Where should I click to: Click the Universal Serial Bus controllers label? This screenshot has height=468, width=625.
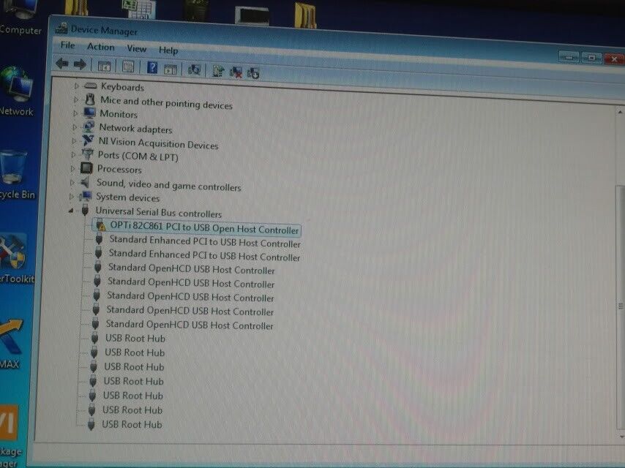click(158, 212)
